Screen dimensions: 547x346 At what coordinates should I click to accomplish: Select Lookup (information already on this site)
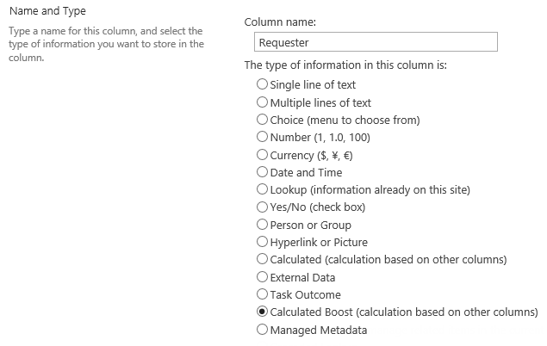(x=262, y=189)
